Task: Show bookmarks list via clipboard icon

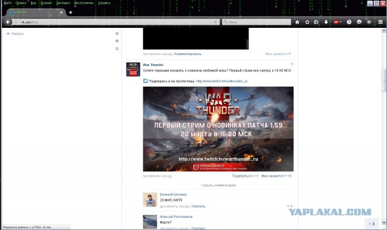Action: point(316,22)
